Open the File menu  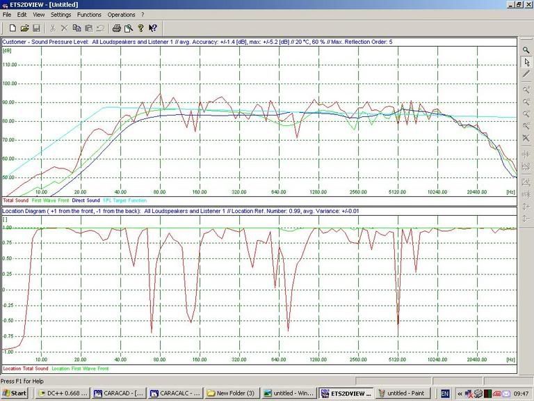[7, 15]
